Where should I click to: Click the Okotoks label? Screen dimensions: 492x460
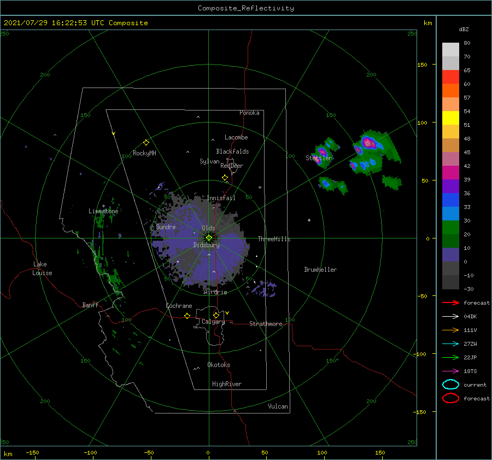pos(219,365)
